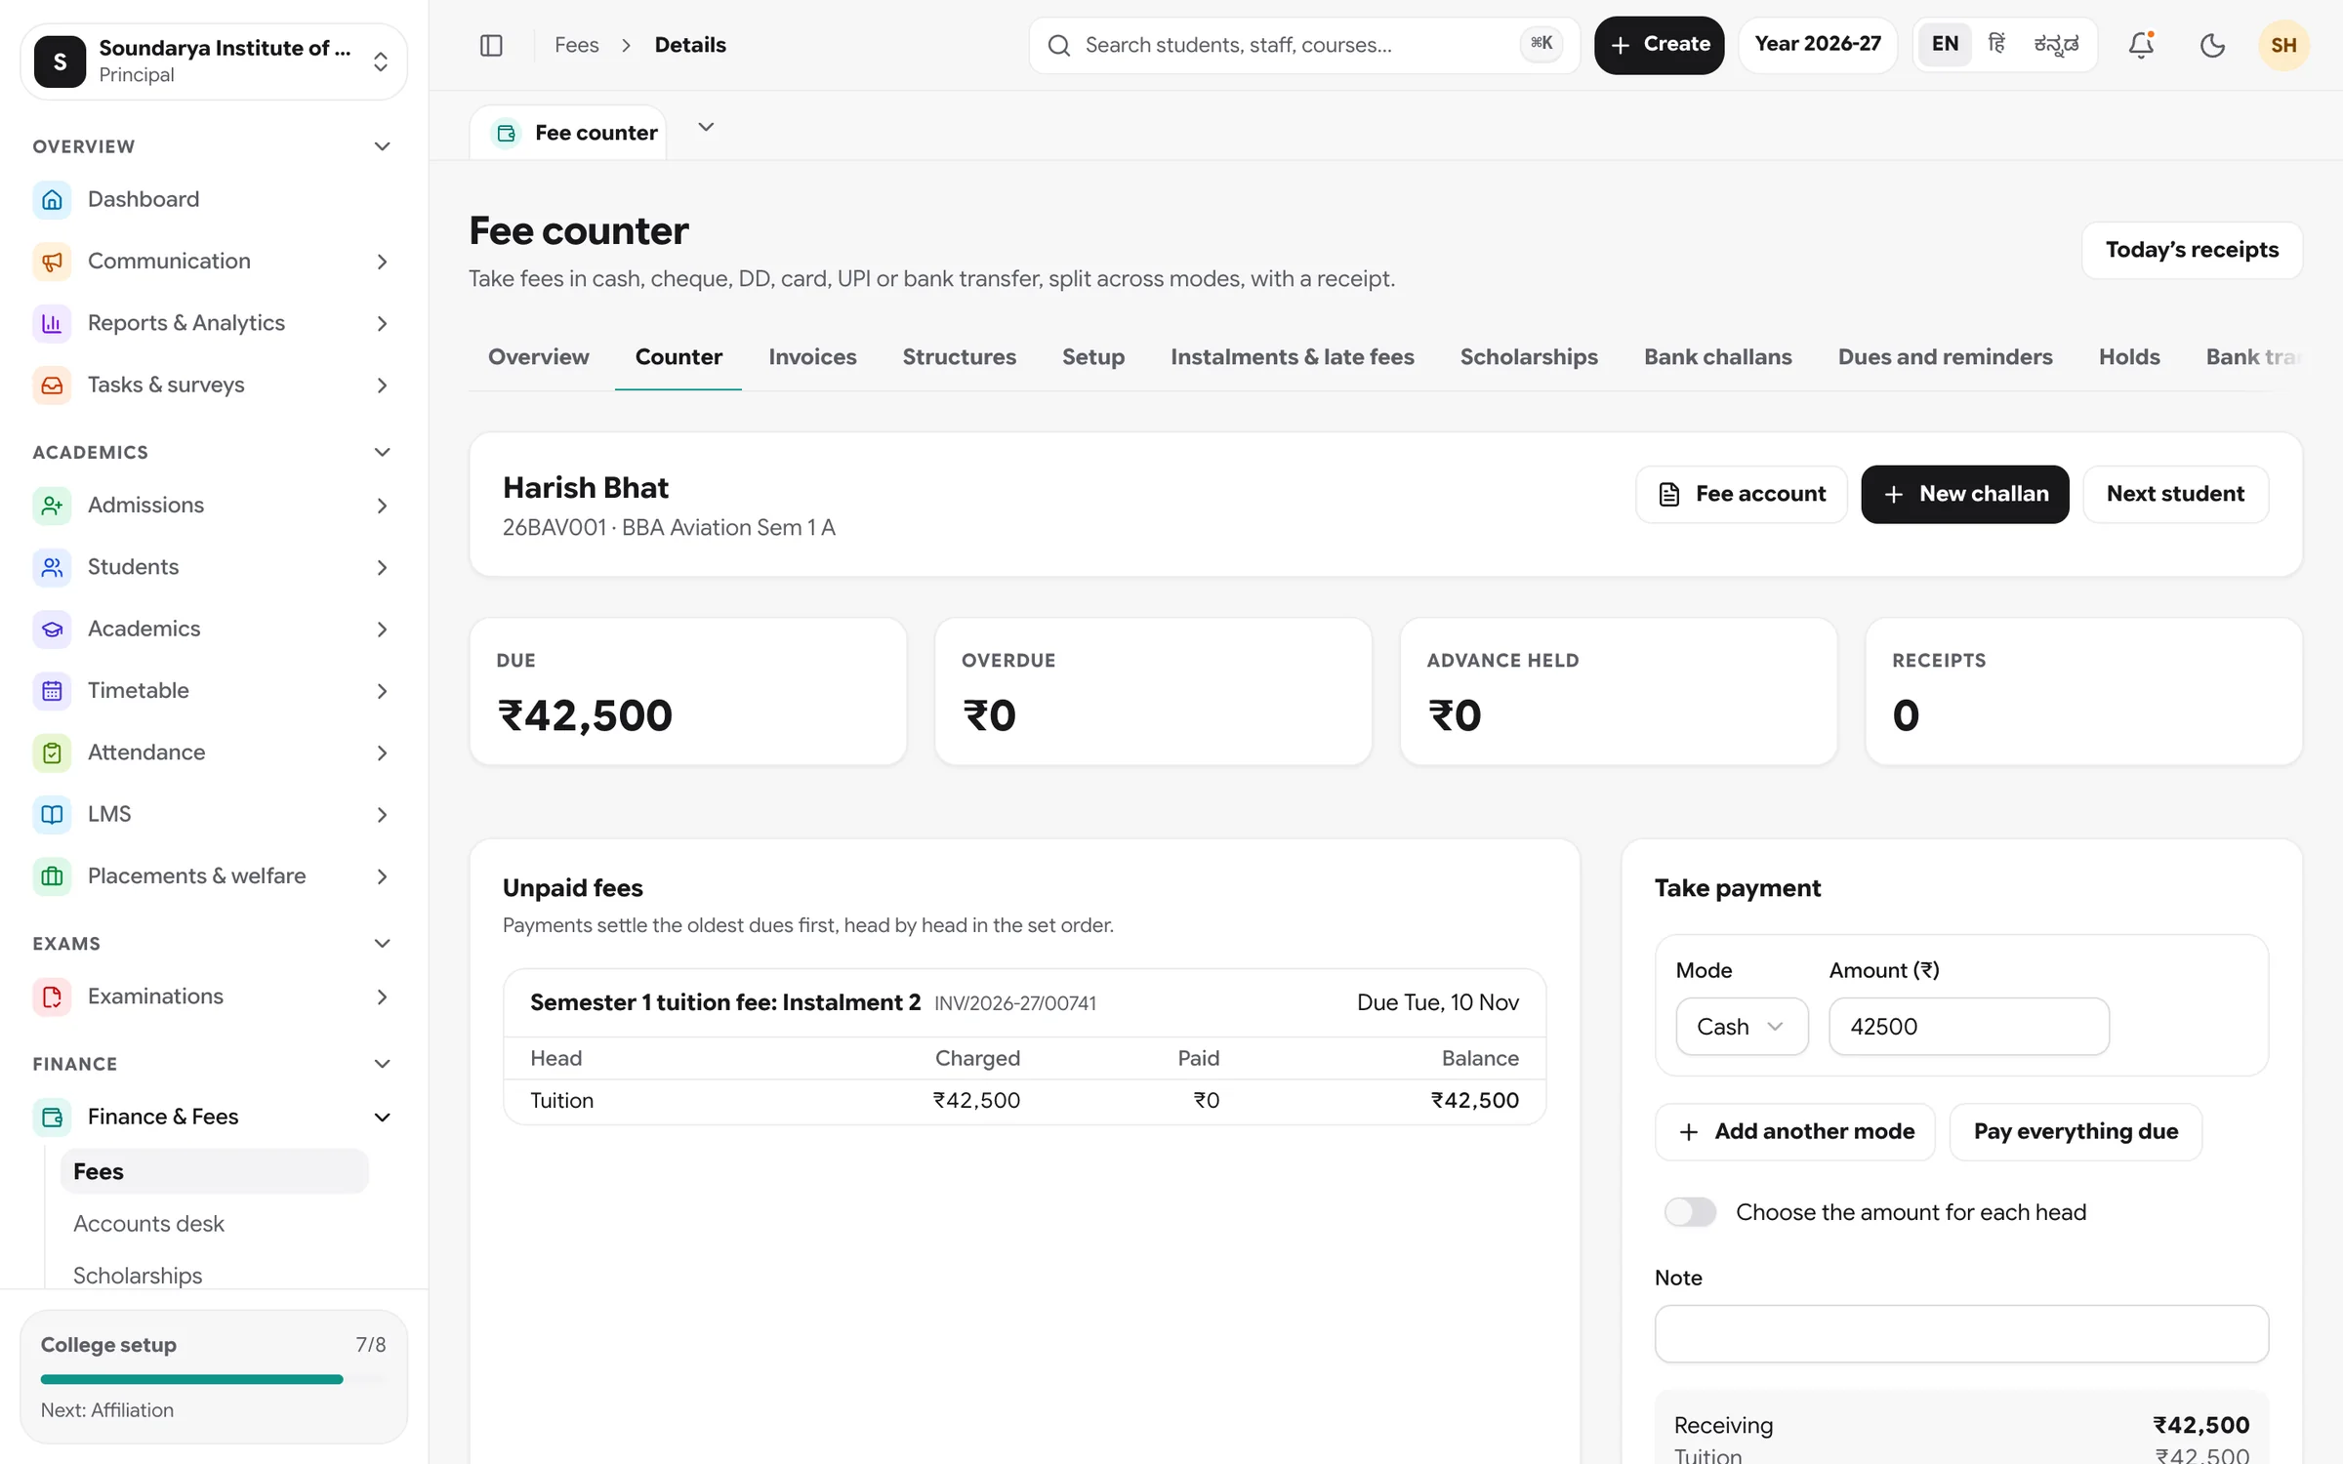Open the Fee account button
Screen dimensions: 2343x1464
1742,494
